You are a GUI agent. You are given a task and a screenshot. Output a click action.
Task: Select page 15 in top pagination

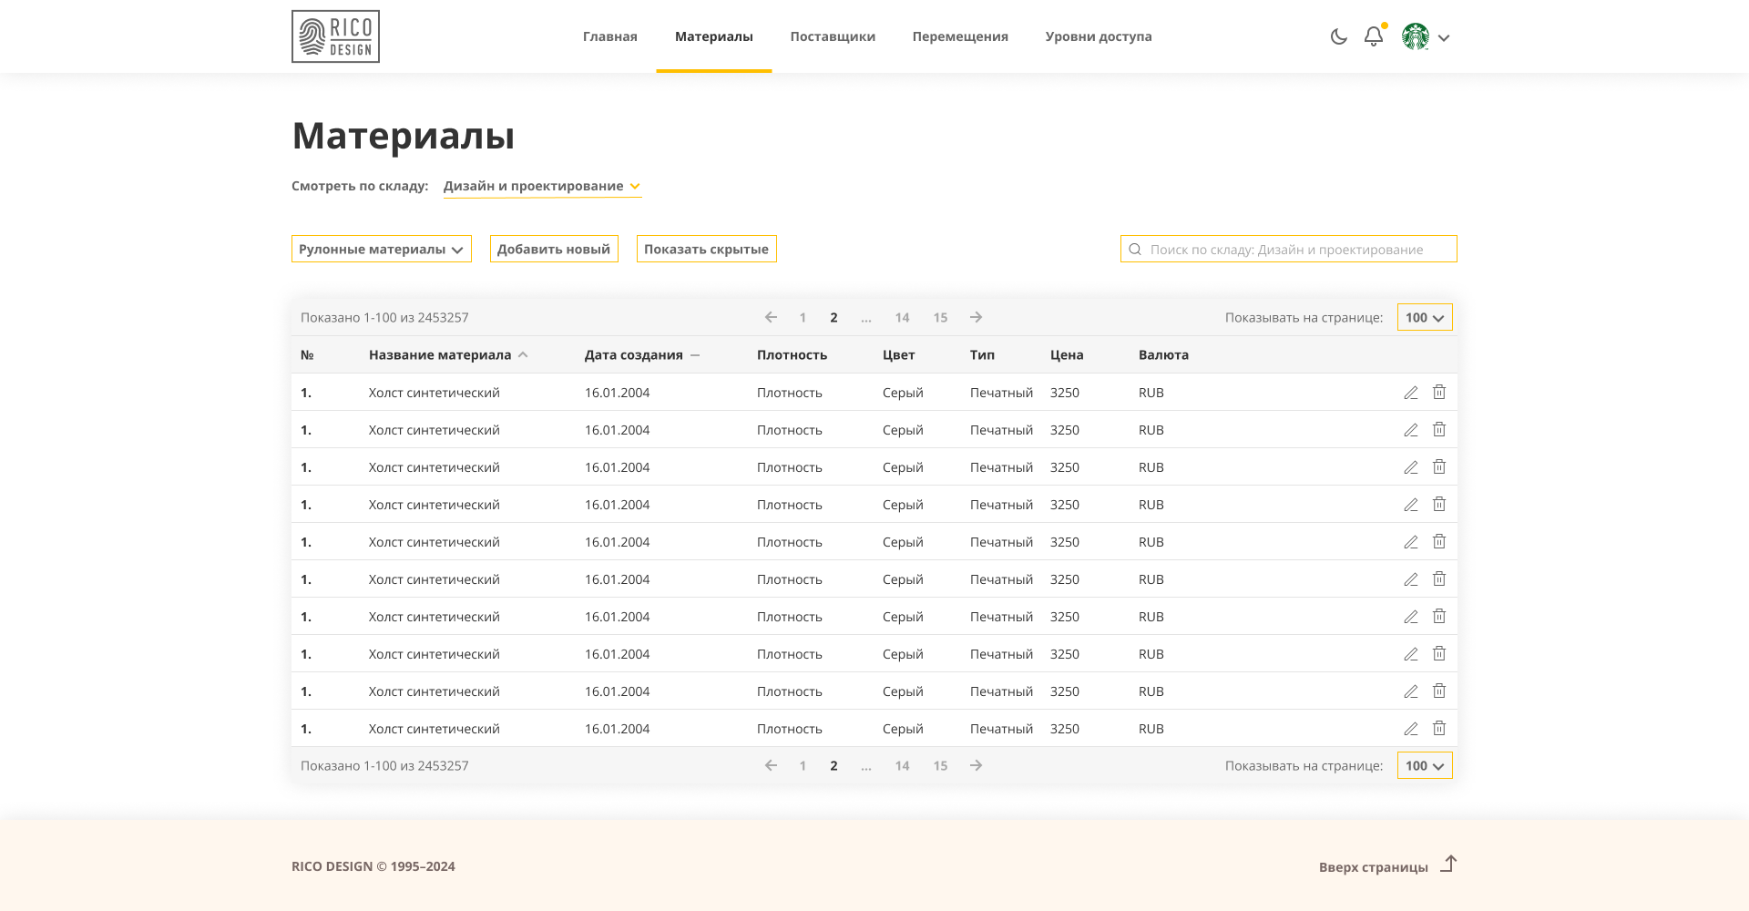[x=940, y=318]
